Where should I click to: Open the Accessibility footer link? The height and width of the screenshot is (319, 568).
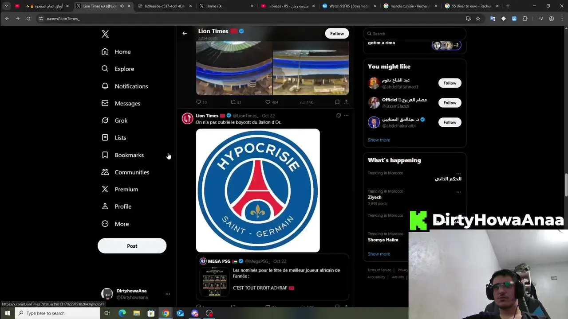point(376,277)
